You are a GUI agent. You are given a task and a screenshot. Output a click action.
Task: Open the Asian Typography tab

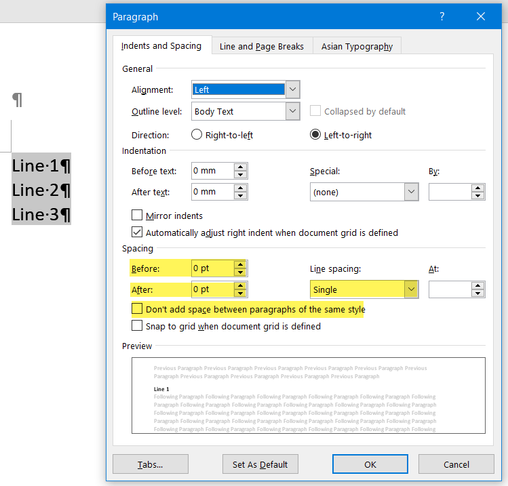click(357, 46)
